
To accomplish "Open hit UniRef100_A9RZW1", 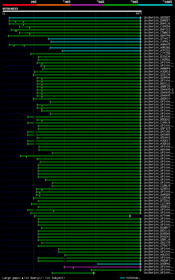I will [157, 48].
